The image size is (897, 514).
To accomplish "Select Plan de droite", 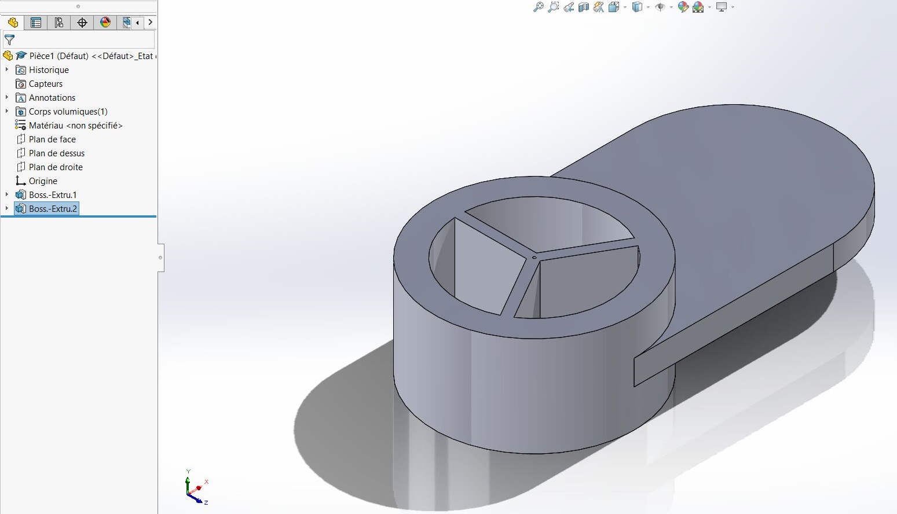I will click(56, 167).
